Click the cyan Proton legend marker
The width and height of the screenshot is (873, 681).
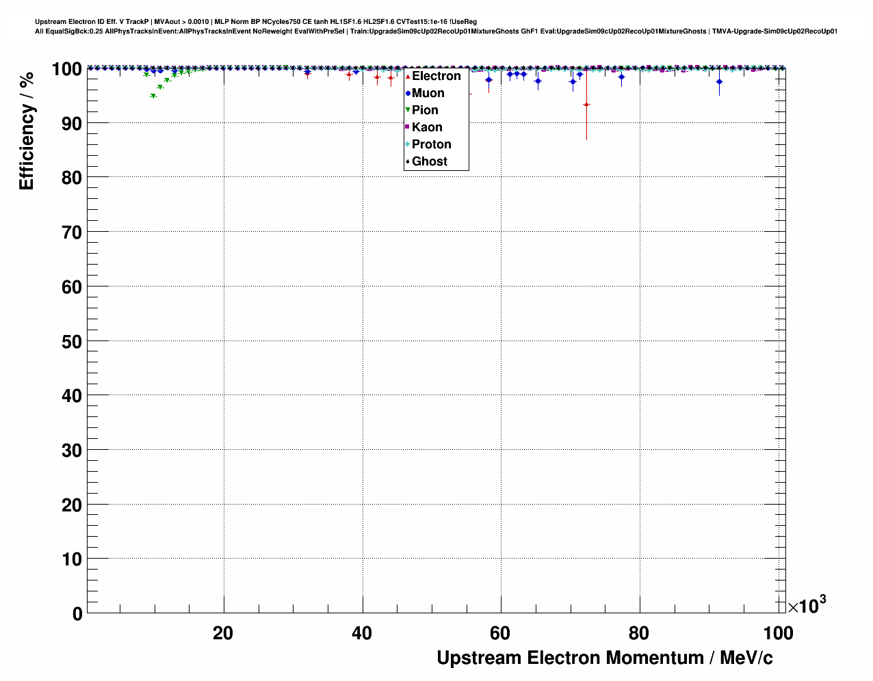tap(408, 144)
